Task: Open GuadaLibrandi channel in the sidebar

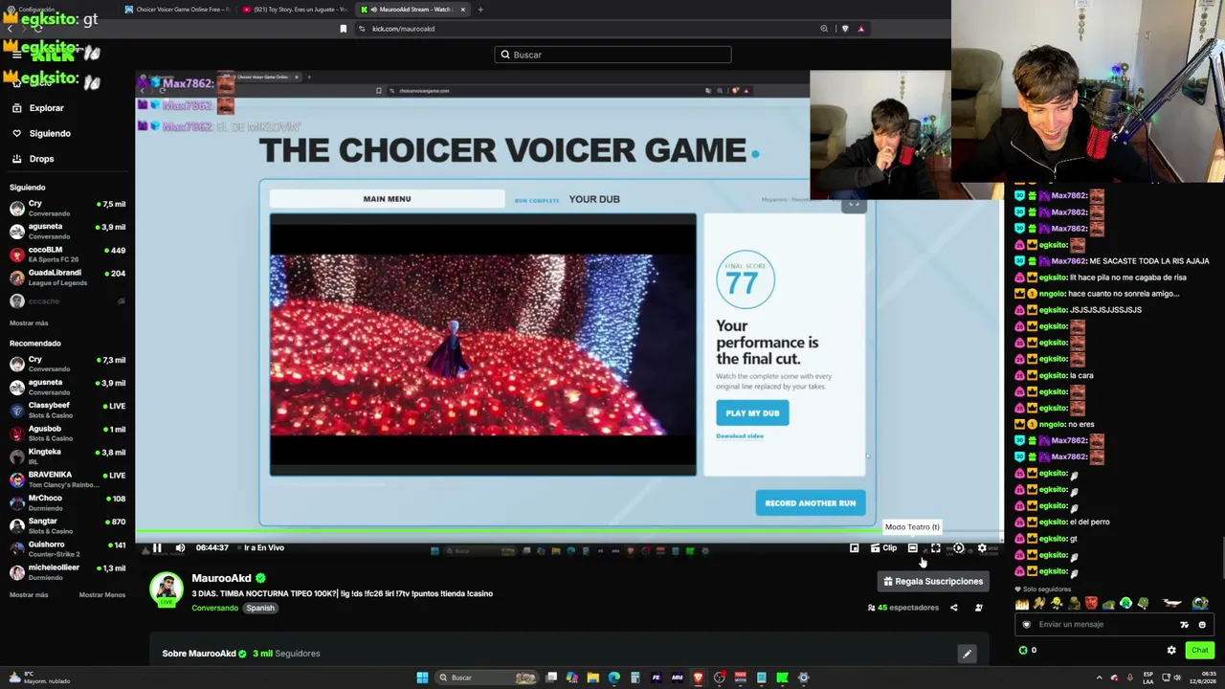Action: click(x=67, y=278)
